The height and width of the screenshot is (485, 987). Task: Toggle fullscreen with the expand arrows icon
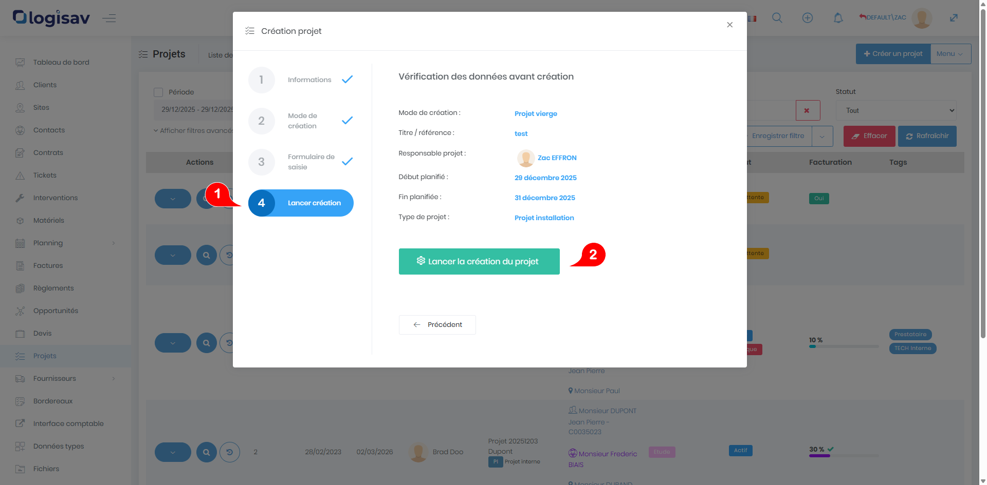[954, 18]
